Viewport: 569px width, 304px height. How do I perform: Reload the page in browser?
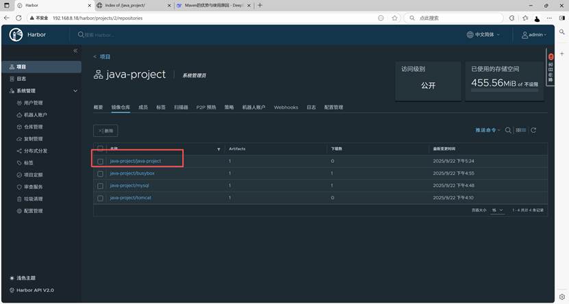(x=19, y=18)
